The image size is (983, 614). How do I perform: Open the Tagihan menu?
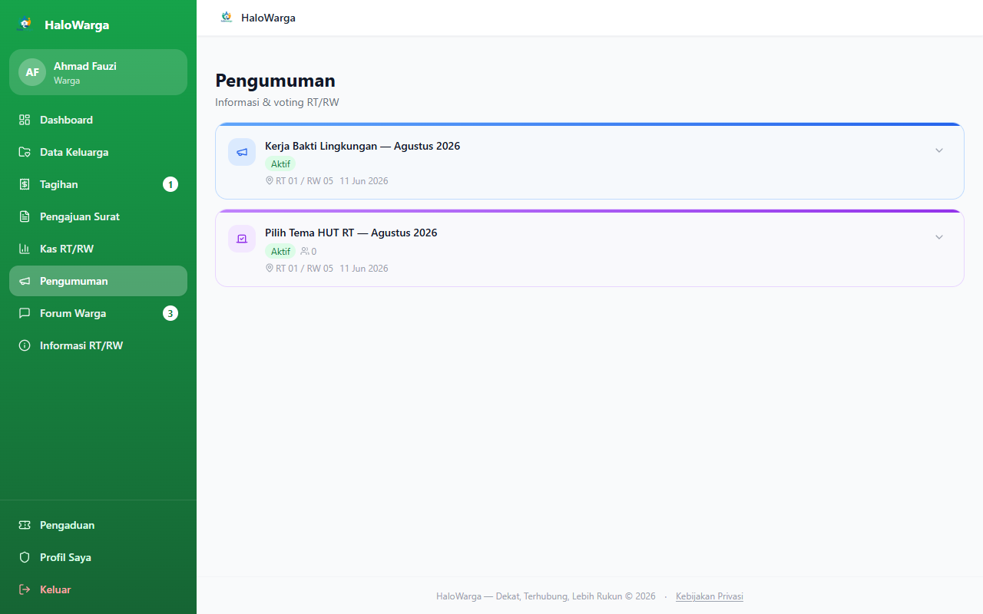tap(98, 184)
